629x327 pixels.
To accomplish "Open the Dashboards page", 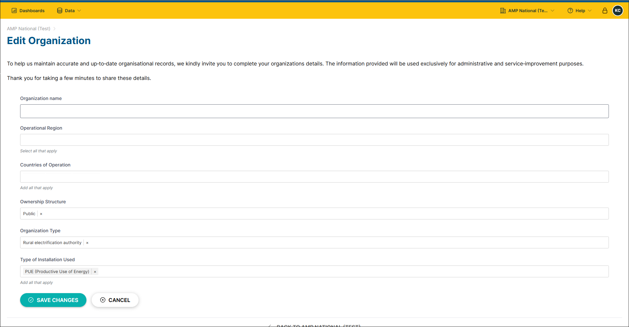I will (x=28, y=11).
